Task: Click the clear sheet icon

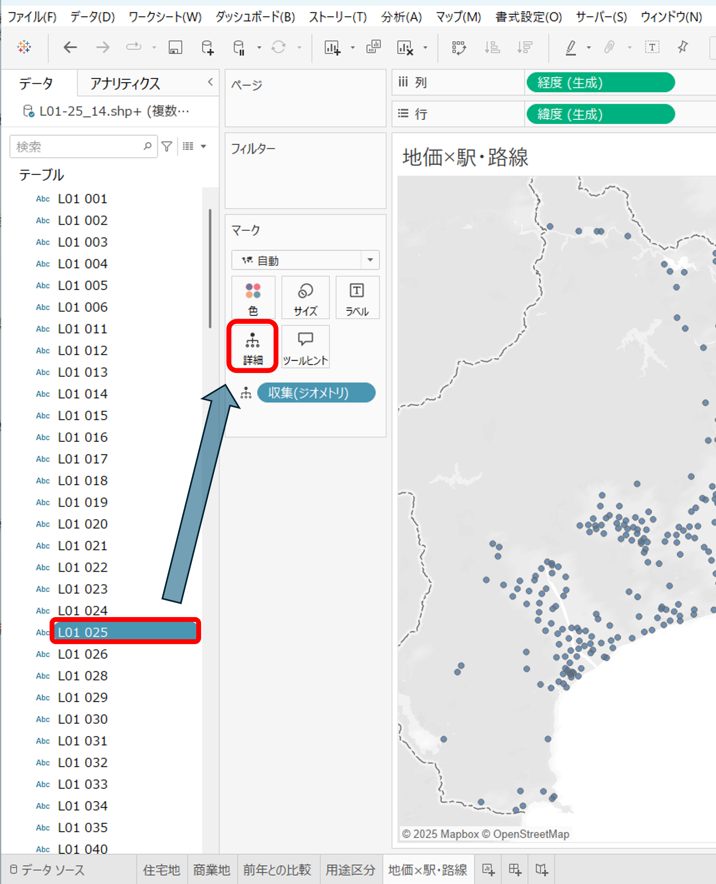Action: pyautogui.click(x=405, y=47)
